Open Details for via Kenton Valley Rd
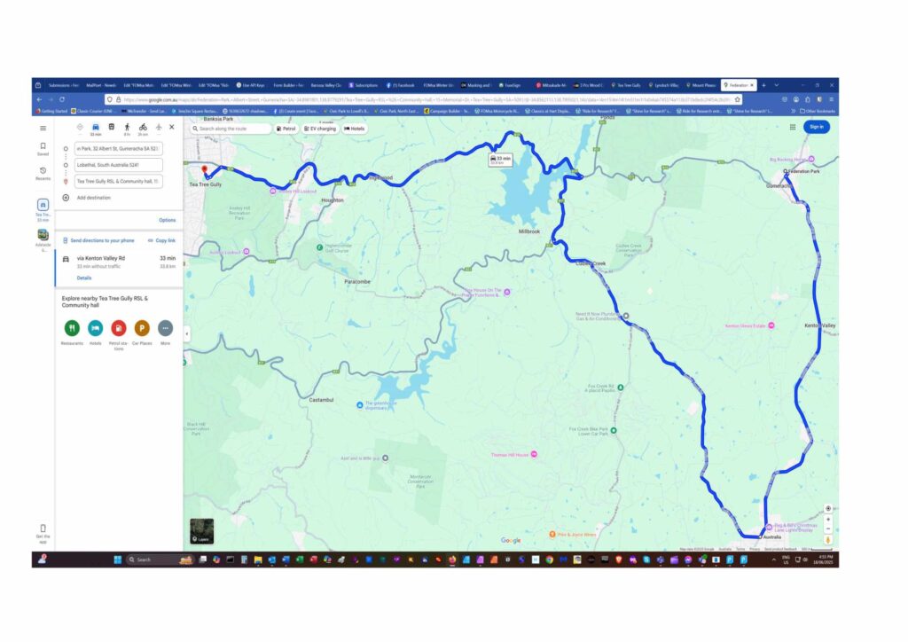 tap(84, 278)
